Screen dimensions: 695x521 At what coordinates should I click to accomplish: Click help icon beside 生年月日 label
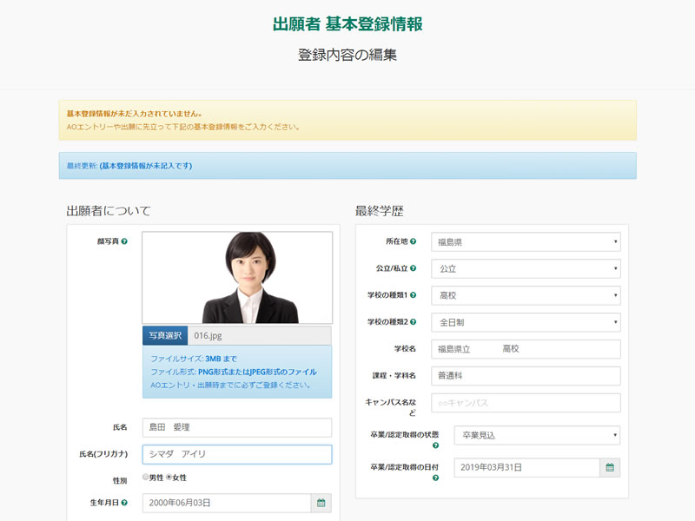coord(124,503)
